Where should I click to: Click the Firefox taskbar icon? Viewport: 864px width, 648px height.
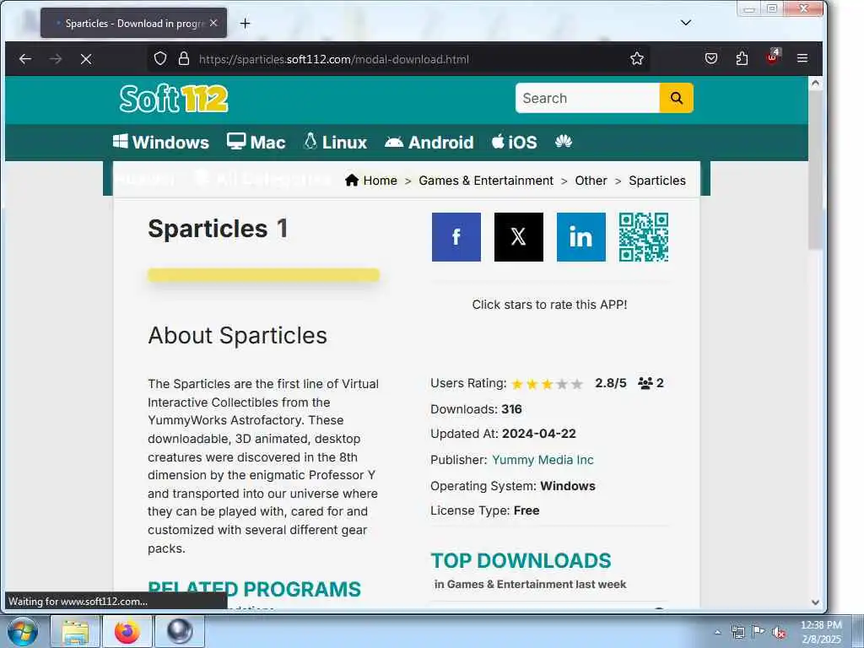(127, 631)
